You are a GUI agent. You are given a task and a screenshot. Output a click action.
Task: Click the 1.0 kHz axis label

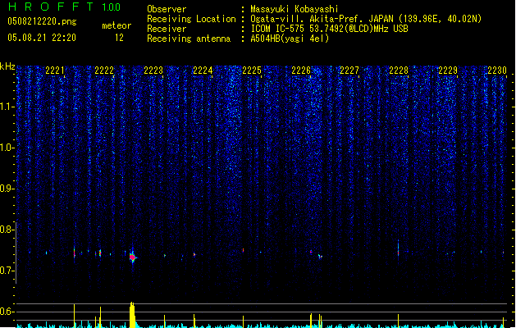point(7,148)
